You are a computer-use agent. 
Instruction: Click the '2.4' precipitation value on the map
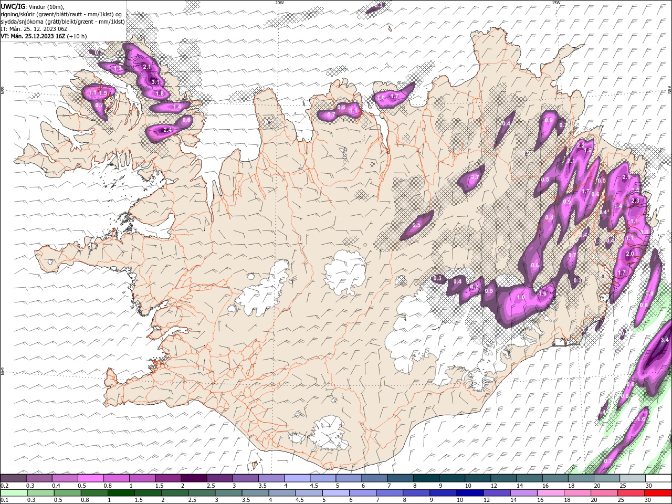pos(167,130)
